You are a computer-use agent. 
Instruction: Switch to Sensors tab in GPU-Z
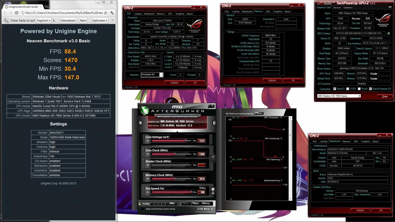[x=337, y=7]
